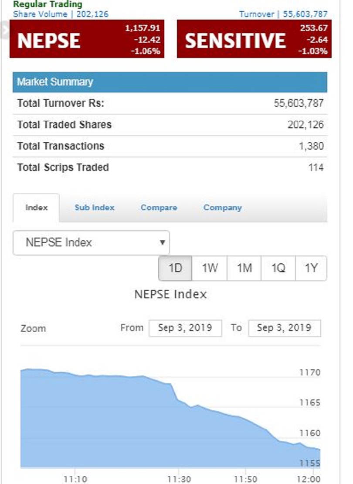The image size is (353, 484).
Task: Set chart period to 1M
Action: (x=244, y=268)
